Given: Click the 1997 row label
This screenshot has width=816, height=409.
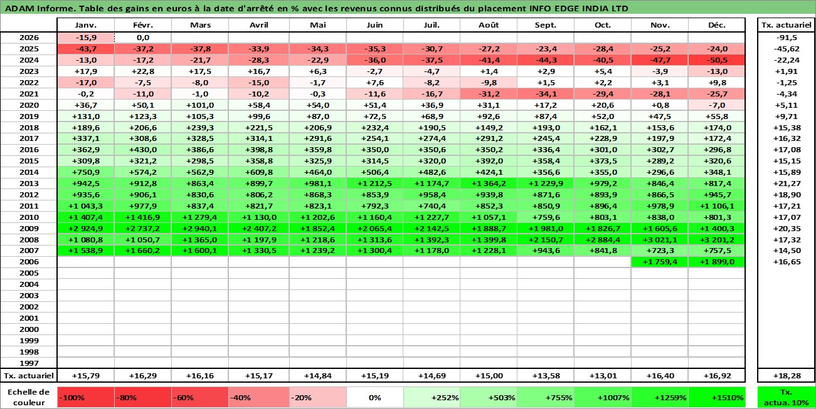Looking at the screenshot, I should (x=29, y=363).
